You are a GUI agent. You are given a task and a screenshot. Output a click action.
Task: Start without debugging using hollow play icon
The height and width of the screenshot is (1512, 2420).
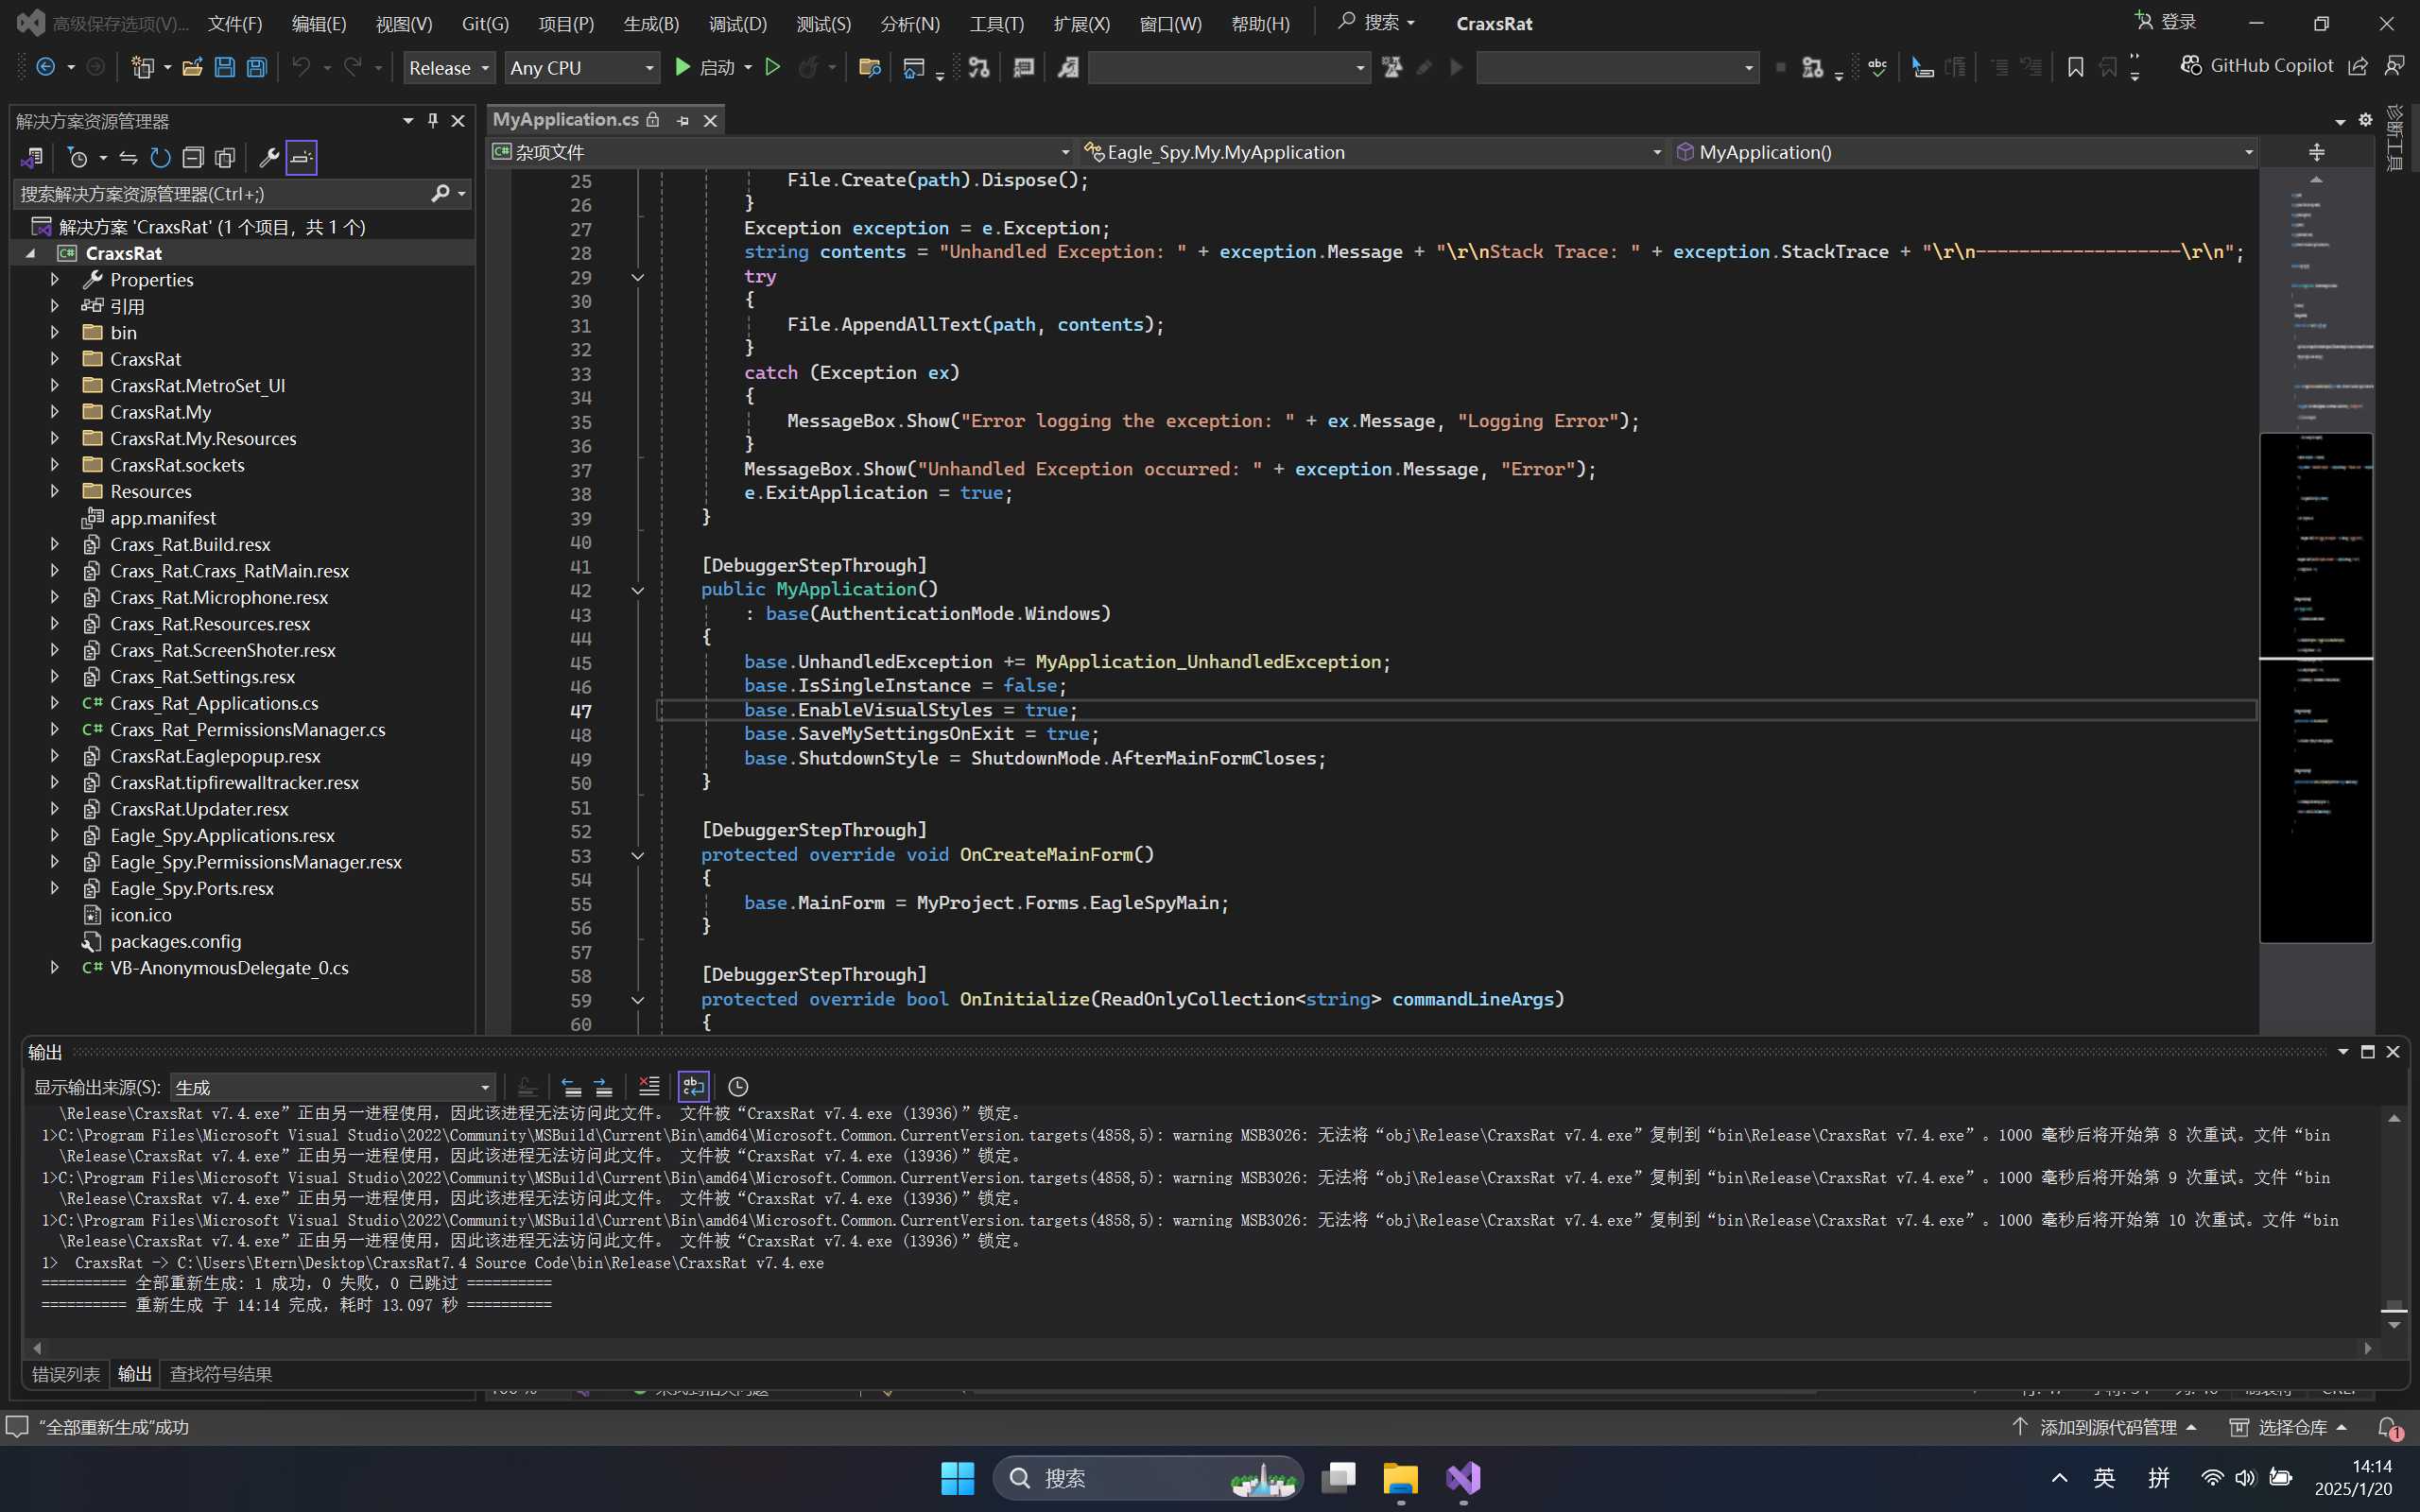click(772, 67)
